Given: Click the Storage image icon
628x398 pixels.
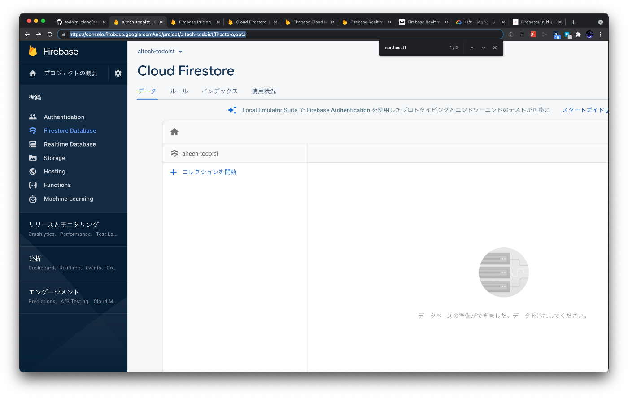Looking at the screenshot, I should 33,158.
